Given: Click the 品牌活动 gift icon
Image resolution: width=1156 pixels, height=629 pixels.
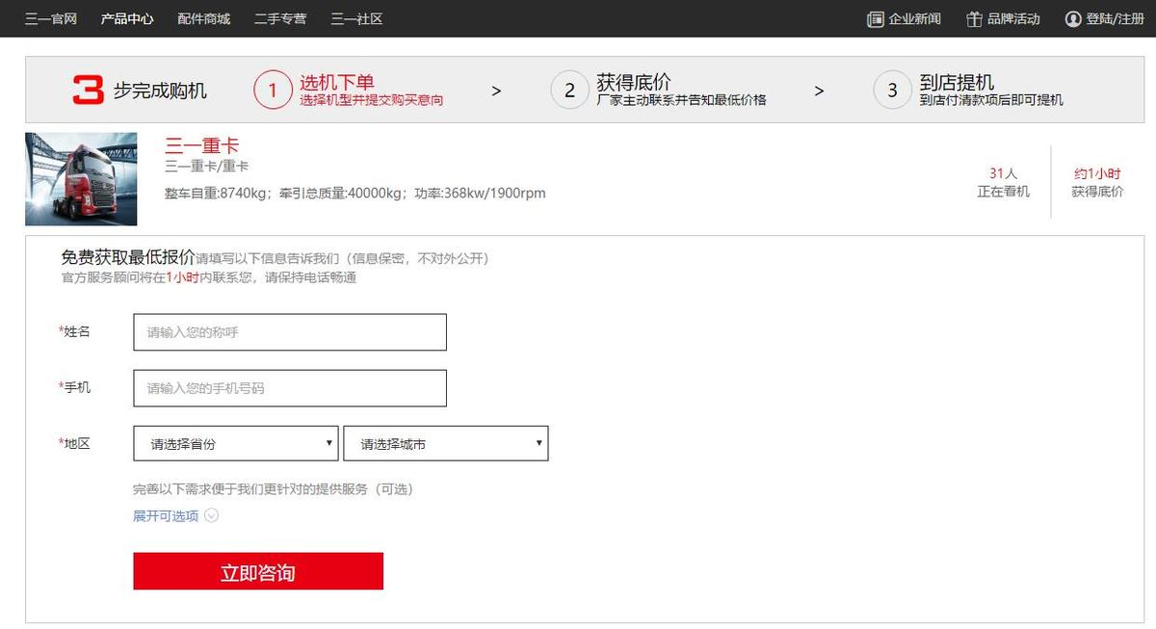Looking at the screenshot, I should point(974,19).
